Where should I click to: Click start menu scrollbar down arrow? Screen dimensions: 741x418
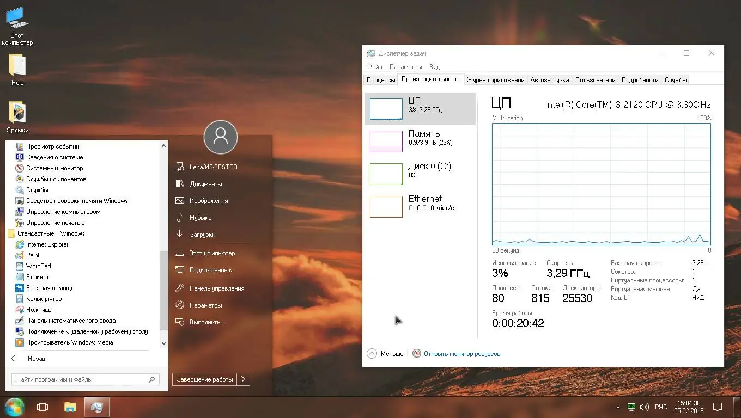[163, 343]
